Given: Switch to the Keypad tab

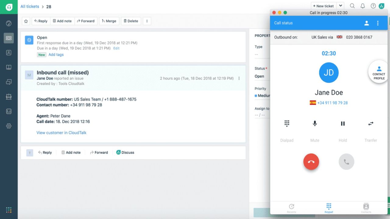Looking at the screenshot, I should tap(329, 208).
